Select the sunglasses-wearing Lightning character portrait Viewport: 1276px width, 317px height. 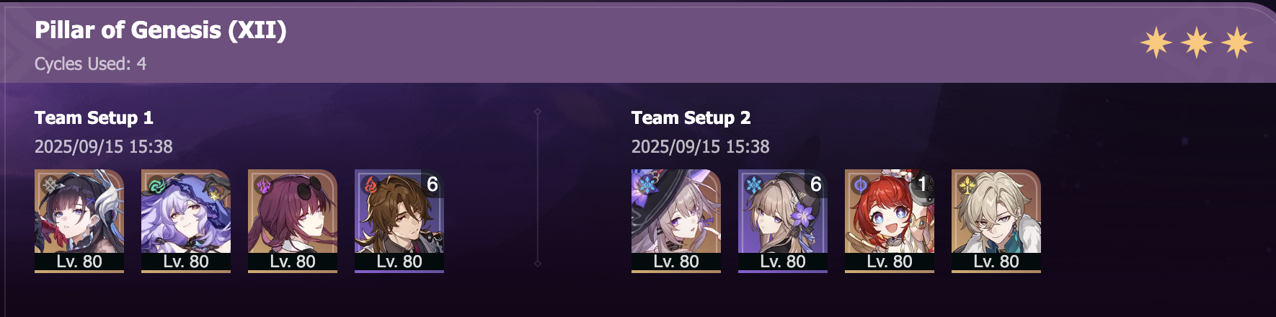[x=293, y=221]
